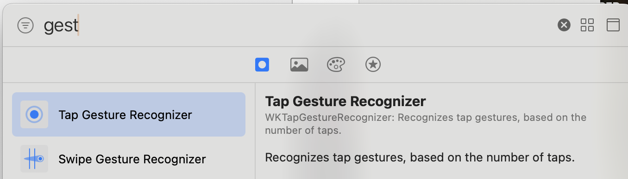
Task: Click the Swipe Gesture Recognizer icon
Action: click(x=34, y=159)
